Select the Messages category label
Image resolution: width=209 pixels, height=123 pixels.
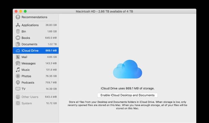click(28, 63)
